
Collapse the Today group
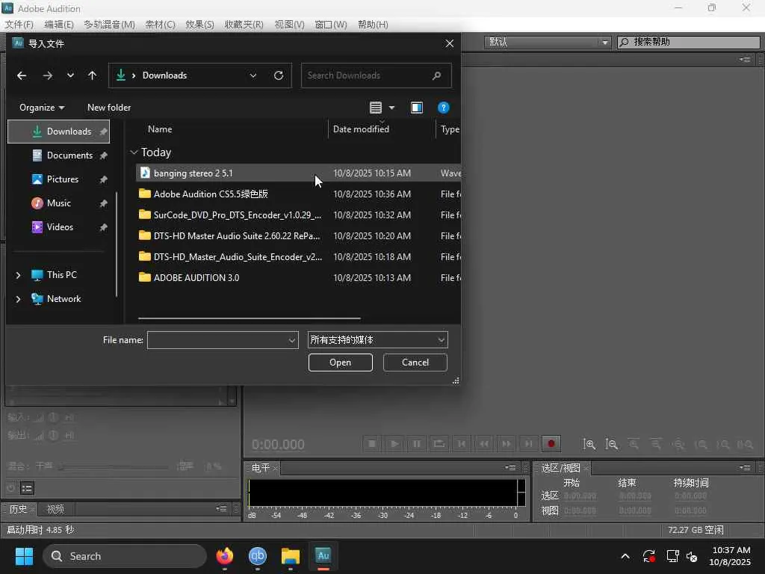134,152
